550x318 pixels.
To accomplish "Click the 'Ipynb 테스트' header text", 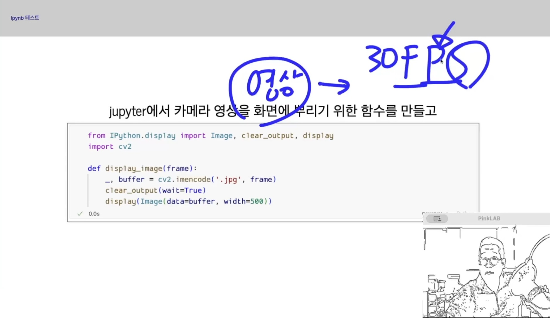I will (25, 18).
